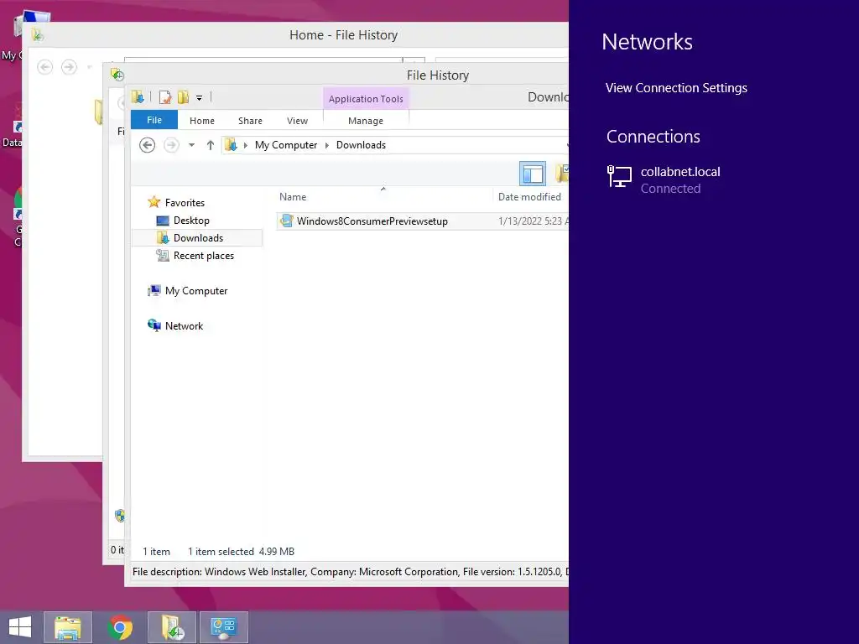This screenshot has width=859, height=644.
Task: Click the New folder quick access icon
Action: coord(183,97)
